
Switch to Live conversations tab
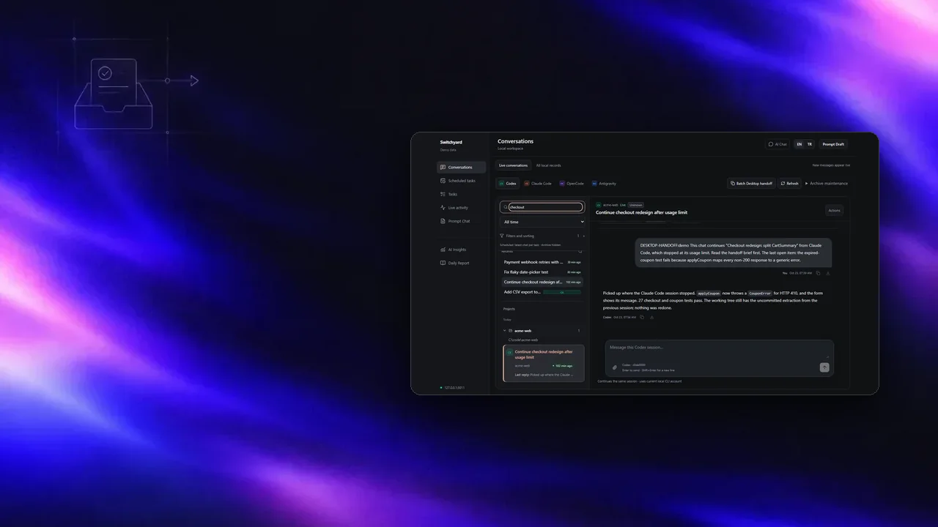click(x=514, y=165)
